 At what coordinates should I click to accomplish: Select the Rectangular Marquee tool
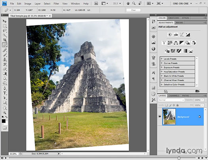(5, 26)
